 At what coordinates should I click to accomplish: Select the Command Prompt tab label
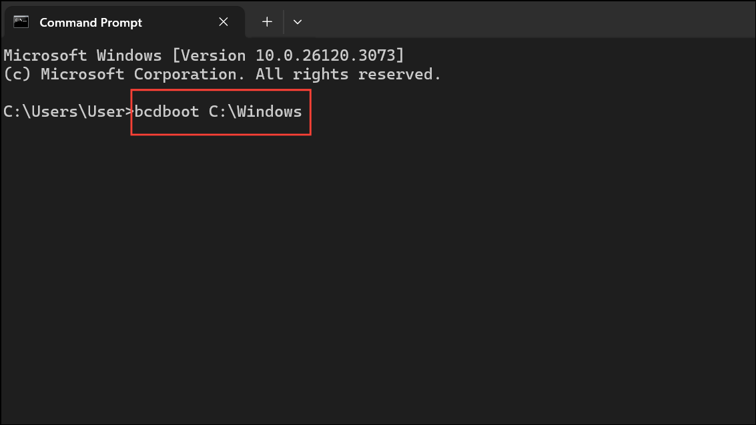[90, 22]
